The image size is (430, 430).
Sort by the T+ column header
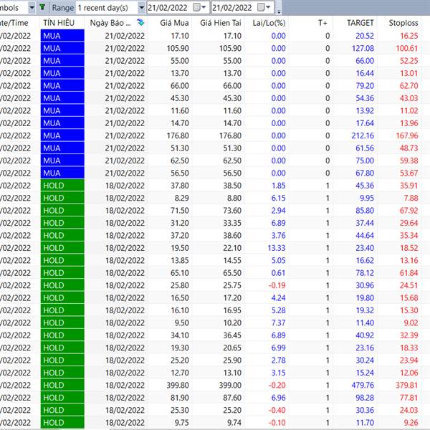(x=322, y=23)
